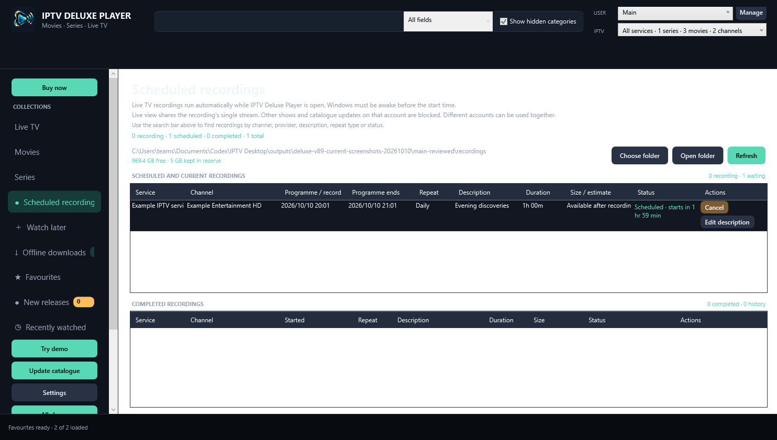This screenshot has width=777, height=440.
Task: Click the sidebar scrollbar down arrow
Action: pos(113,410)
